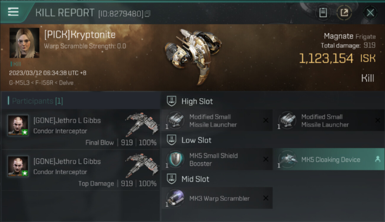Select Jethro L Gibbs Final Blow portrait
Viewport: 385px width, 222px height.
coord(18,125)
